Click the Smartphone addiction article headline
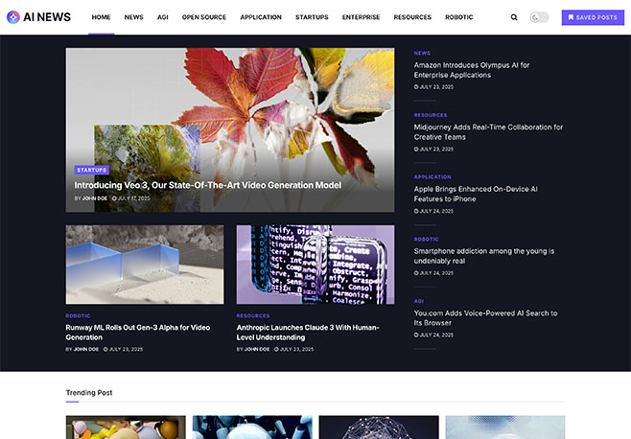 484,256
